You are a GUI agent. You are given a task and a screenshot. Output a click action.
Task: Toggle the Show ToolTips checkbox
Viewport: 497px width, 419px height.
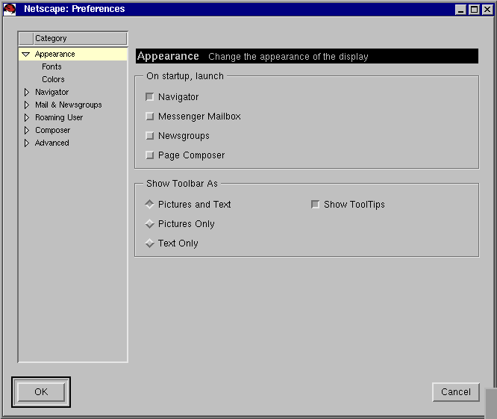(x=316, y=205)
